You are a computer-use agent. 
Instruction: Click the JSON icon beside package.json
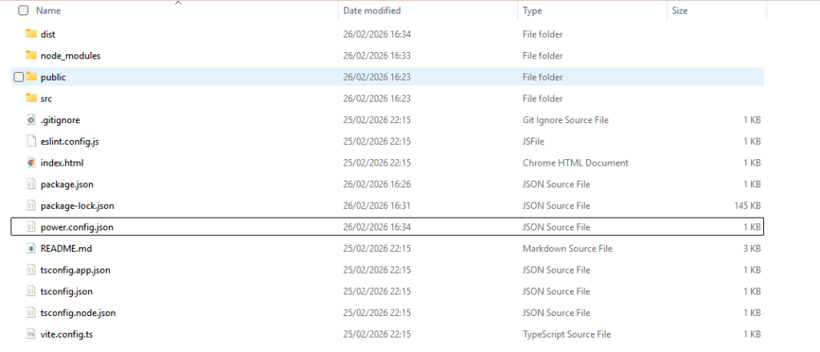pos(31,184)
